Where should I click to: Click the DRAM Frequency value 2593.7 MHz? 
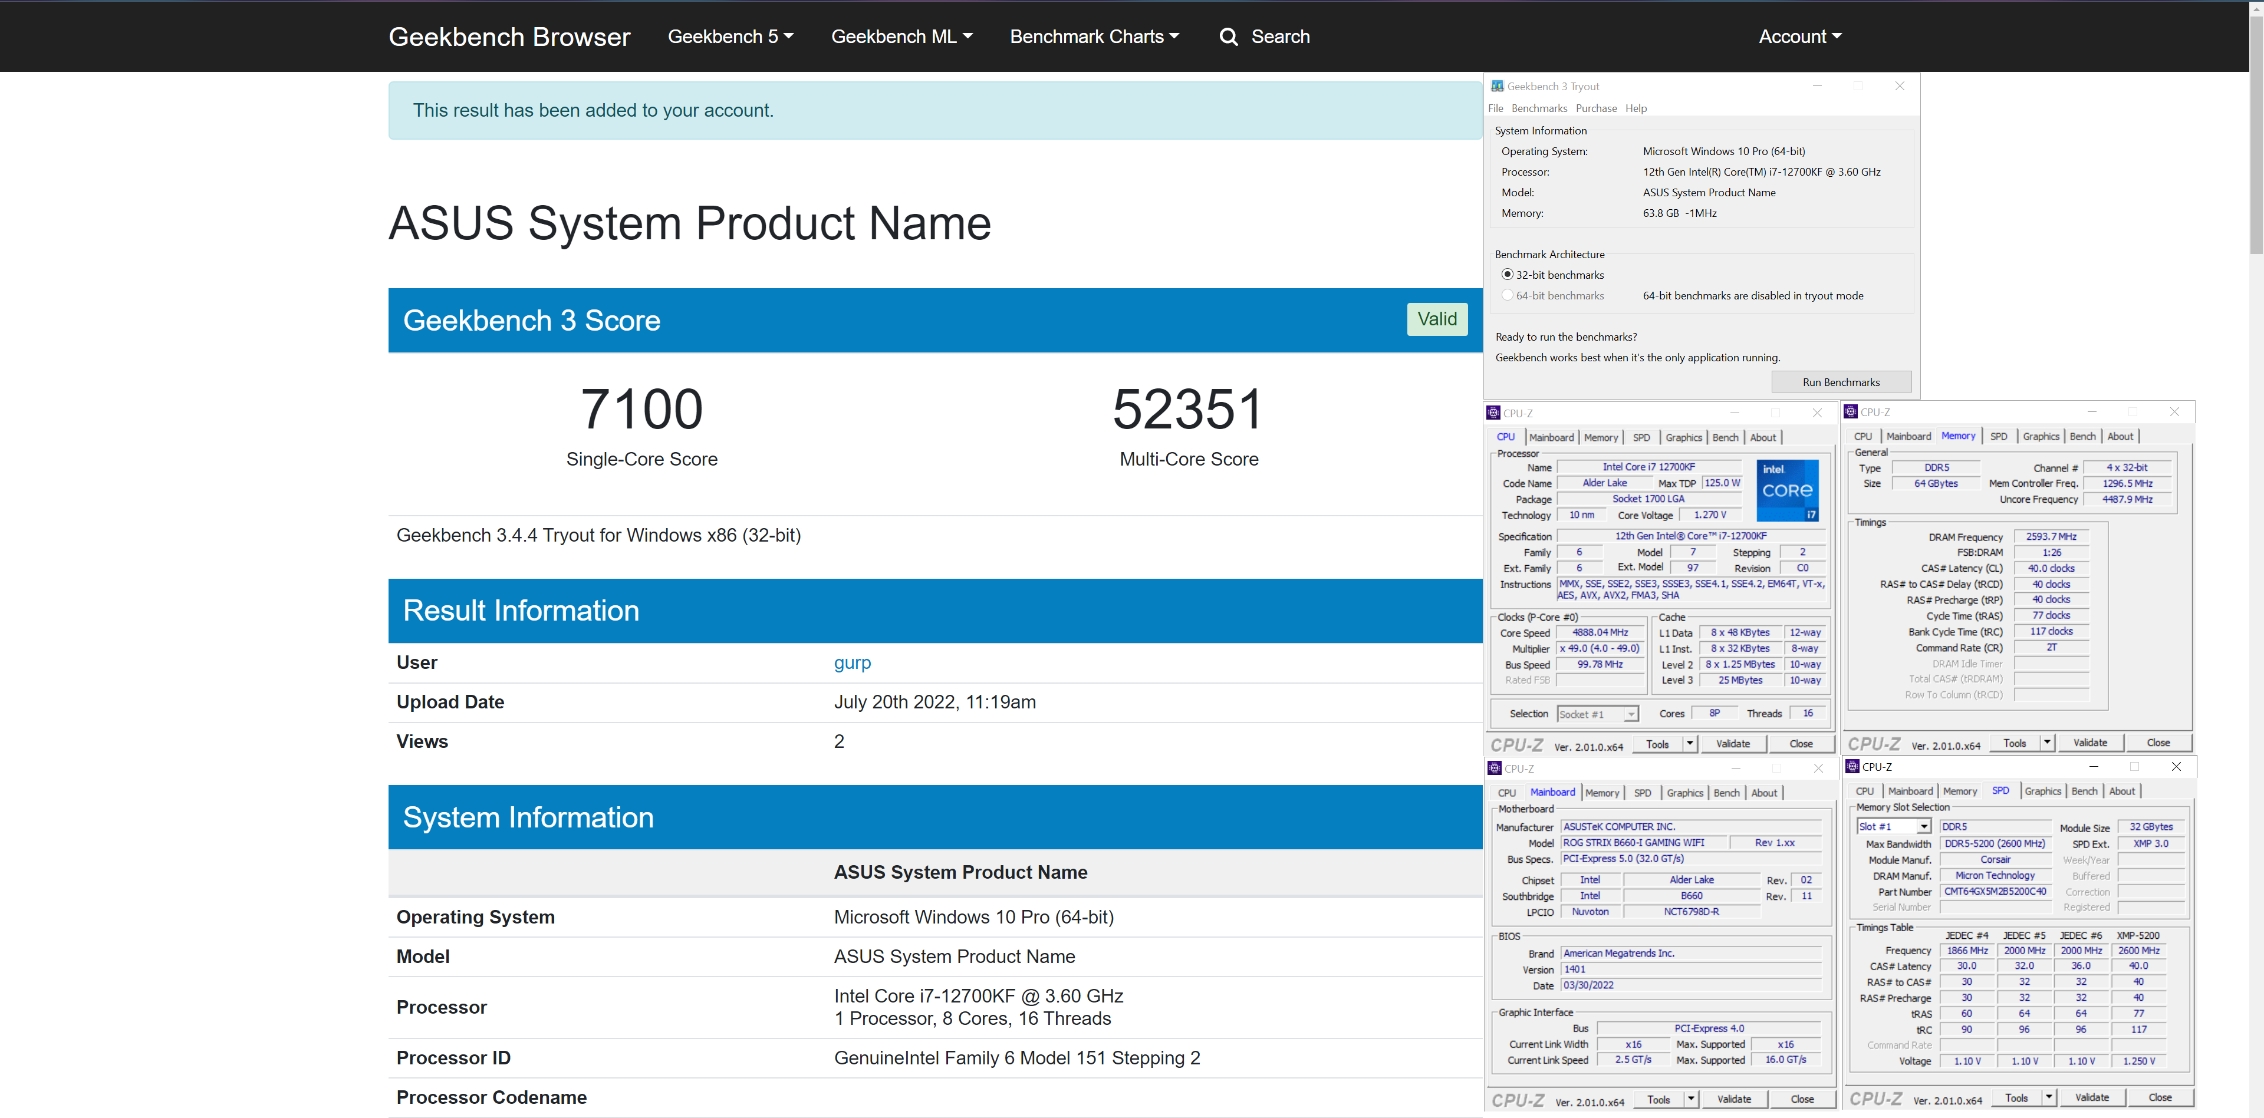tap(2051, 537)
